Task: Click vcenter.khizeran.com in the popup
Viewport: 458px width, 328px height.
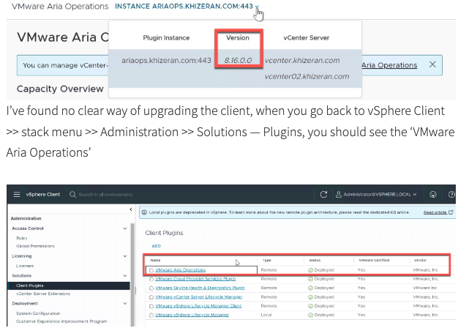Action: pyautogui.click(x=302, y=61)
